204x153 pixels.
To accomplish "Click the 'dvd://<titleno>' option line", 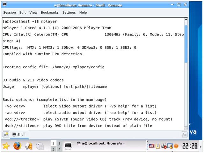I will pyautogui.click(x=78, y=126).
